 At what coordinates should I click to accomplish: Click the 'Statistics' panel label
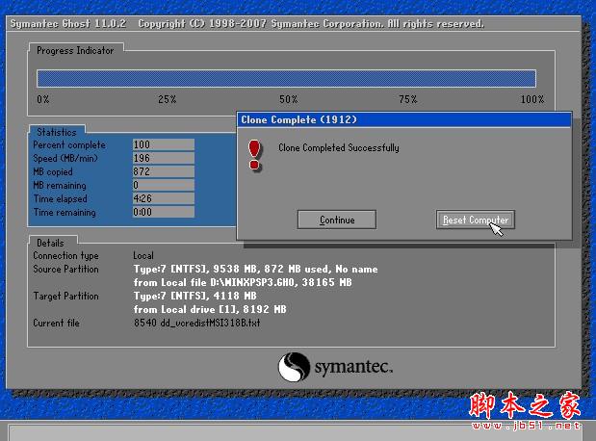[x=57, y=132]
